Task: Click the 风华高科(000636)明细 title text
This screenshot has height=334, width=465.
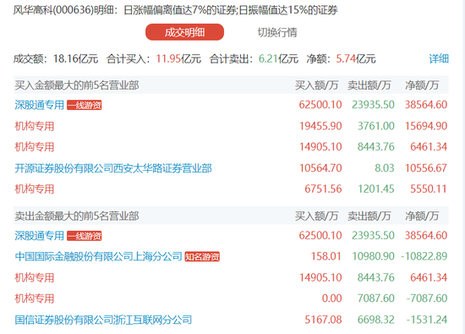Action: tap(63, 10)
